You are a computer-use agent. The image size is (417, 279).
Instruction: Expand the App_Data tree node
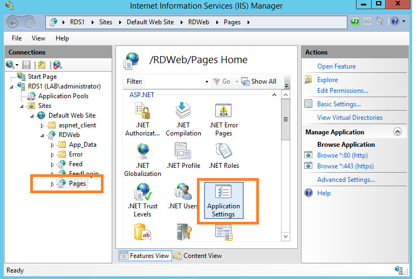pos(52,145)
